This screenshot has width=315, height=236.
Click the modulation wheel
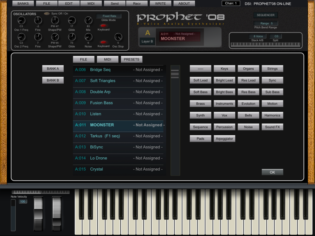tap(57, 214)
